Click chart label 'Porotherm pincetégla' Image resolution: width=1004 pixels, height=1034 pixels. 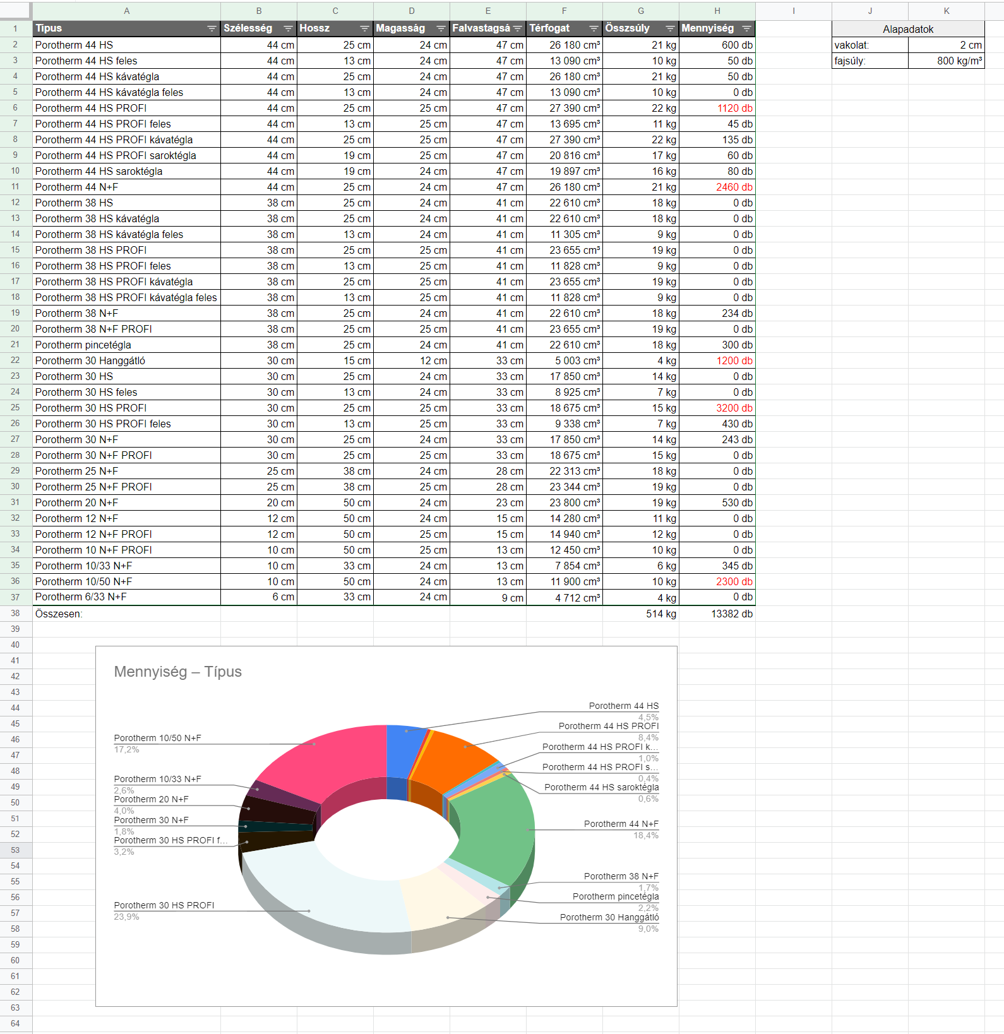[616, 896]
